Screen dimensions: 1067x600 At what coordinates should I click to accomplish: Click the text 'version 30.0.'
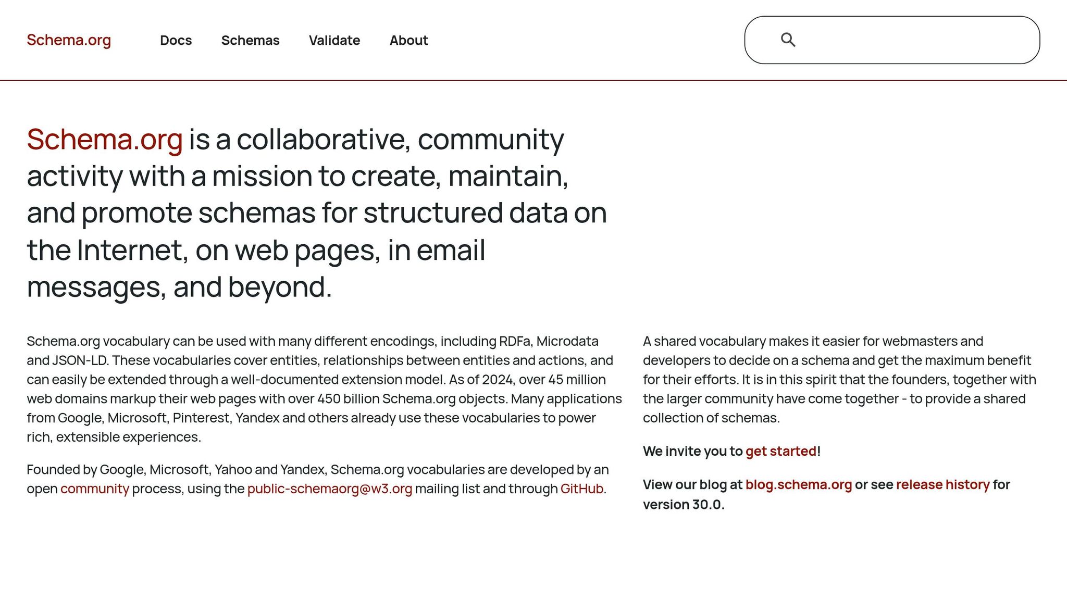pos(684,505)
